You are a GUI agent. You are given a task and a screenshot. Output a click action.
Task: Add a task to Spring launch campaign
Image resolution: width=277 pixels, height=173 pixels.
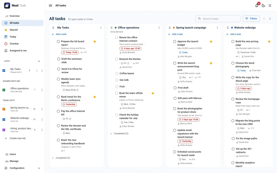pyautogui.click(x=175, y=34)
